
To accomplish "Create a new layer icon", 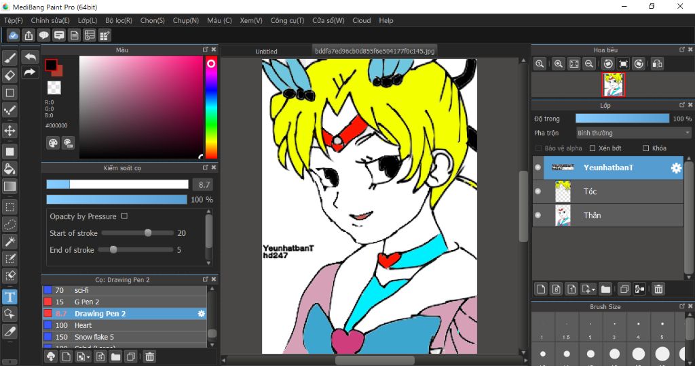I will [541, 289].
